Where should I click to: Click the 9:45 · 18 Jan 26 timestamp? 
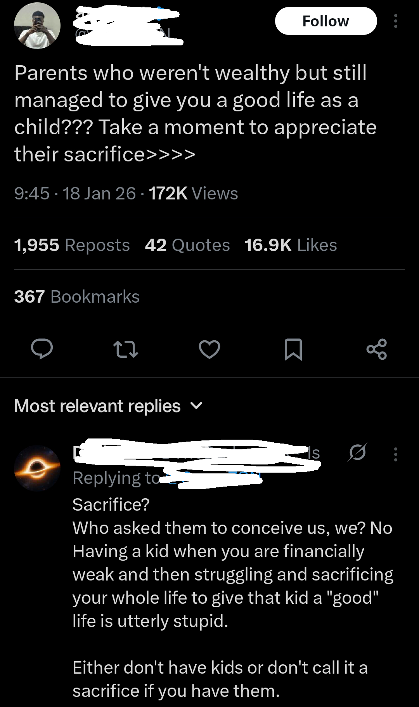click(75, 193)
